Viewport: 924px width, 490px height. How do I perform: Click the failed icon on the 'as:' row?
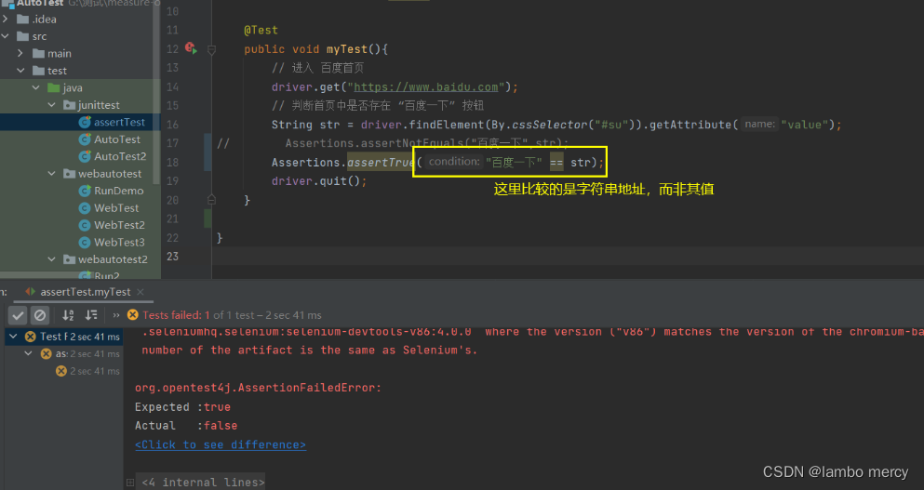(46, 353)
